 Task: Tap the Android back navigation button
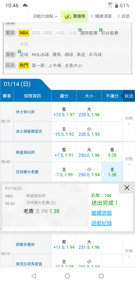click(34, 276)
